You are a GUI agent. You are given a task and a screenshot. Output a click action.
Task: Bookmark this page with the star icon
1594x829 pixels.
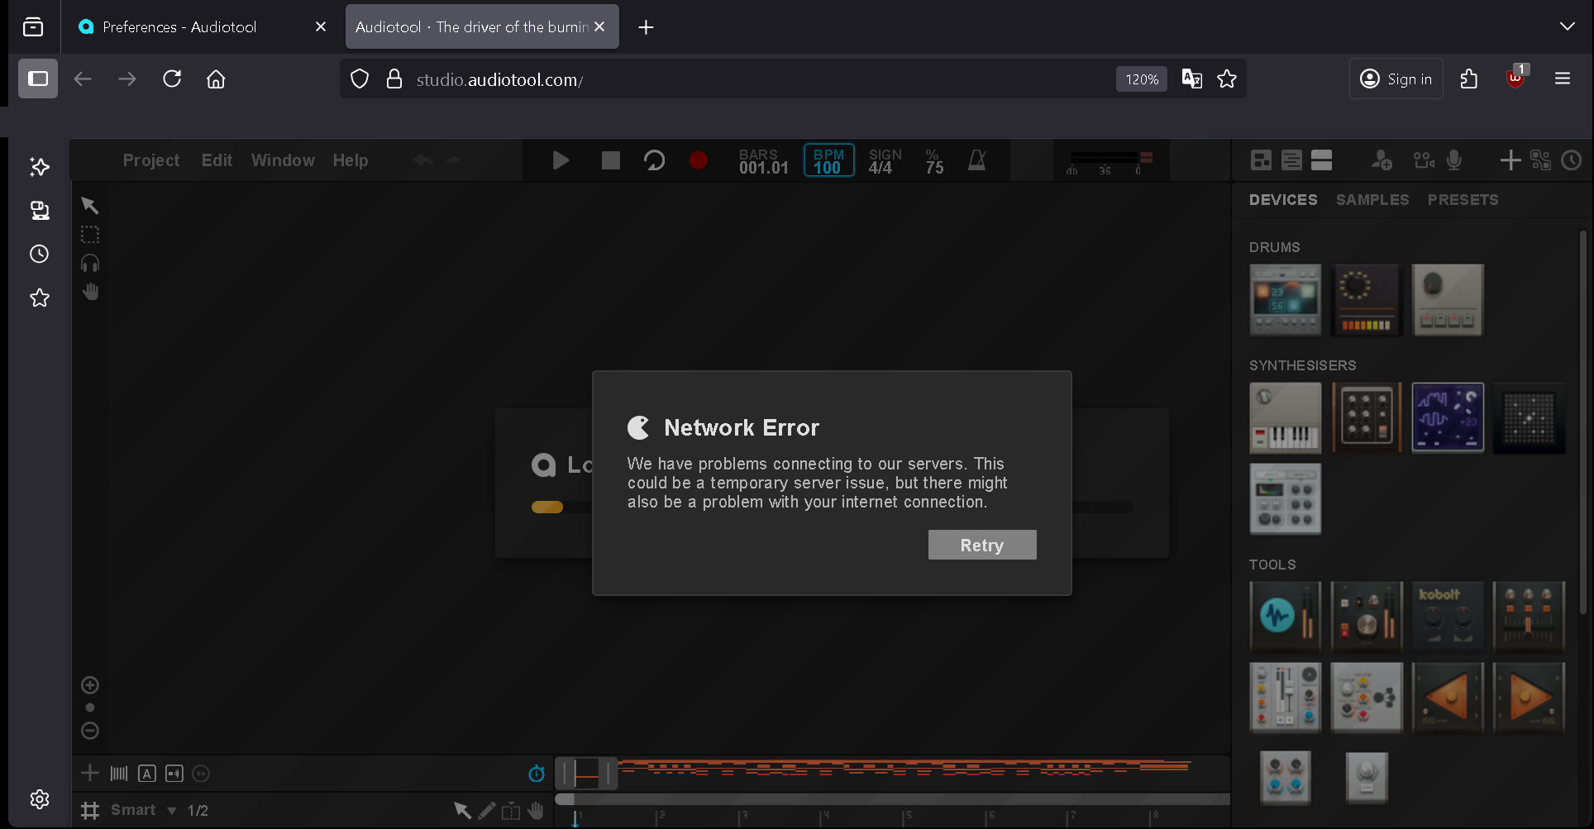pyautogui.click(x=1227, y=79)
